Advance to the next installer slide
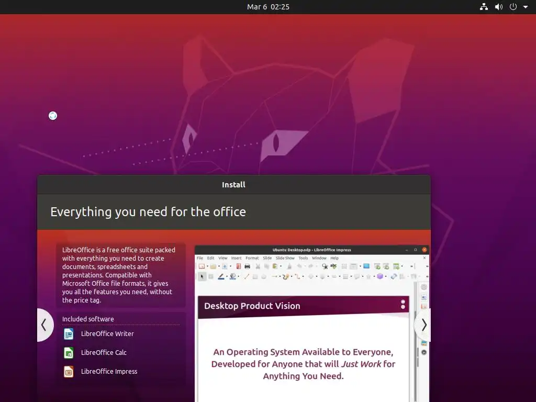 coord(423,325)
